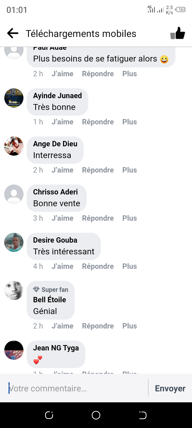Reply to Ayinde Junaed's comment via Répondre
Viewport: 192px width, 428px height.
pyautogui.click(x=98, y=122)
